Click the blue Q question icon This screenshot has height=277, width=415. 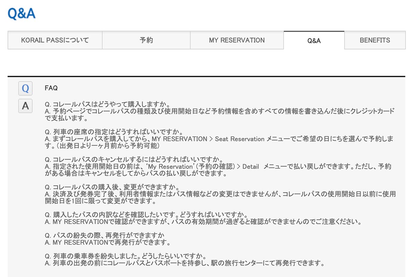25,88
